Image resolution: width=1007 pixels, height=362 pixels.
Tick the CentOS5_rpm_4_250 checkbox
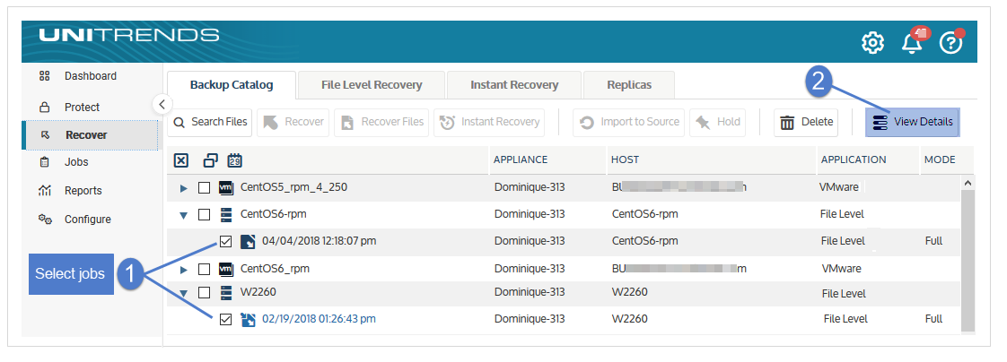tap(204, 188)
